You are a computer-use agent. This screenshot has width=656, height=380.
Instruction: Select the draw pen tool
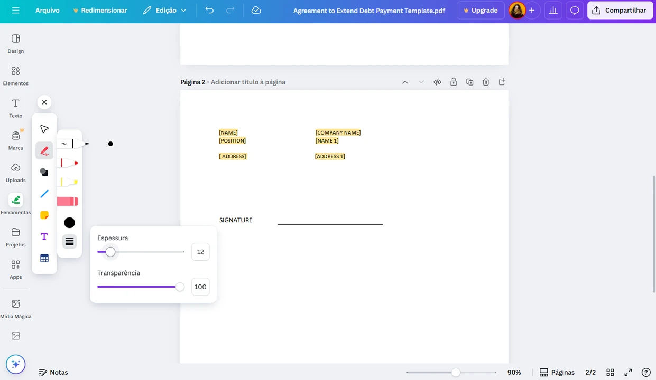(44, 151)
